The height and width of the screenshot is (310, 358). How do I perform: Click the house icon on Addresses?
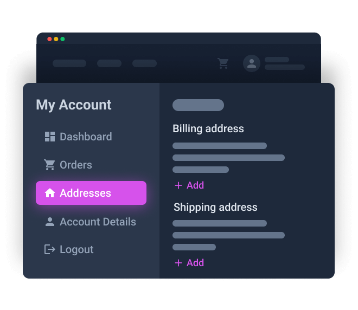(50, 193)
